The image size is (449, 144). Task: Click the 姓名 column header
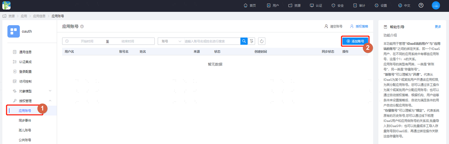143,51
